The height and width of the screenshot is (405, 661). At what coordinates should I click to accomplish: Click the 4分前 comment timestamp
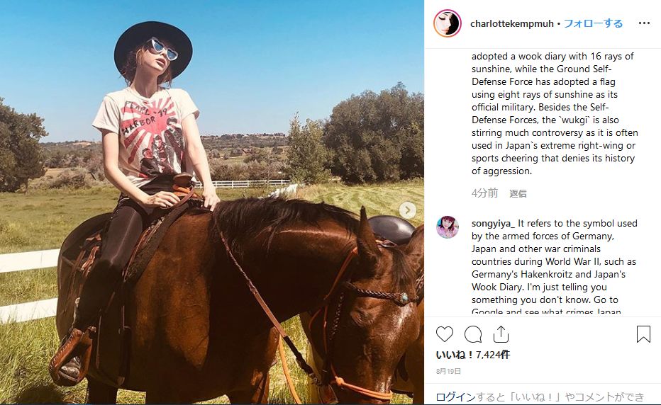coord(484,193)
